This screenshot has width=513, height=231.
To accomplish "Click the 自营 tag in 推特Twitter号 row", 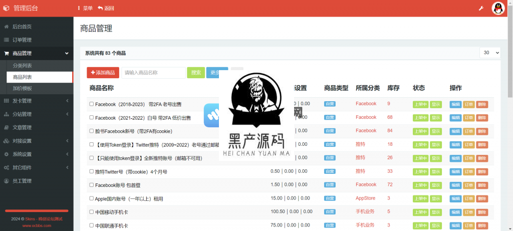I will click(330, 171).
